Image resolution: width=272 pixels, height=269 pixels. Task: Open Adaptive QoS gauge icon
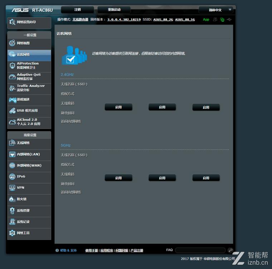pyautogui.click(x=12, y=77)
